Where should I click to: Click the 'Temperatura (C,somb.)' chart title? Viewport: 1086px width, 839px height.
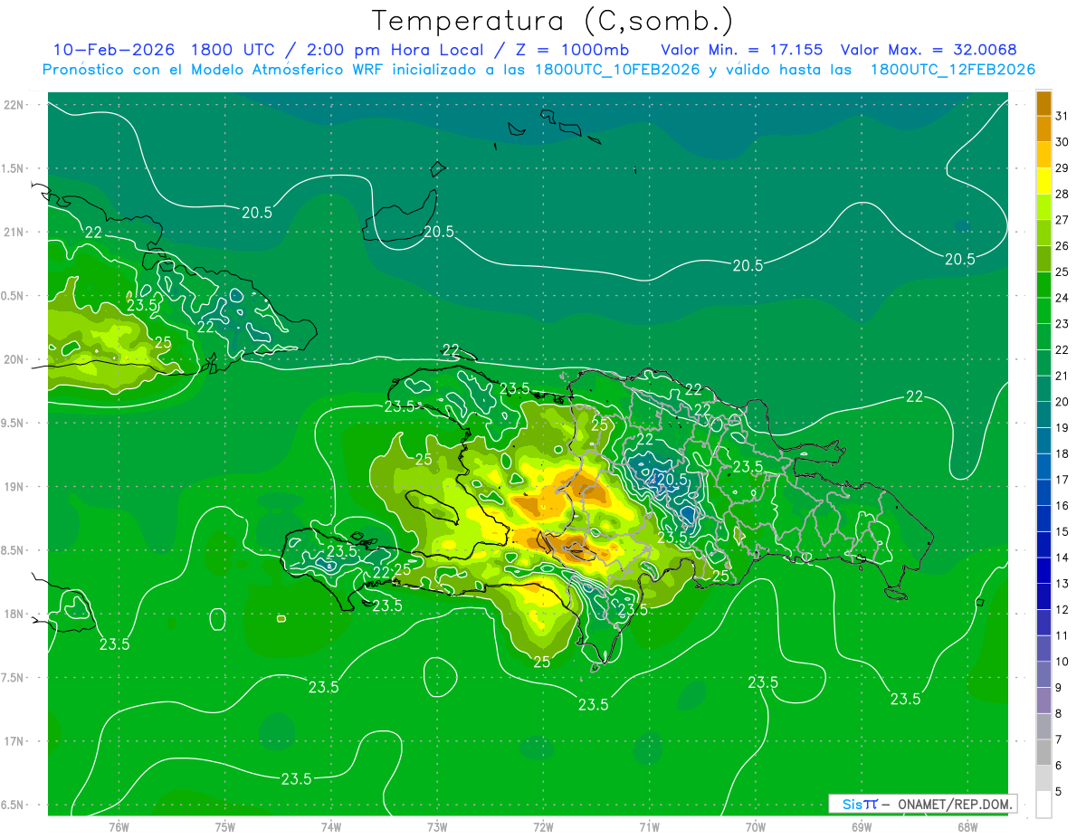point(552,21)
